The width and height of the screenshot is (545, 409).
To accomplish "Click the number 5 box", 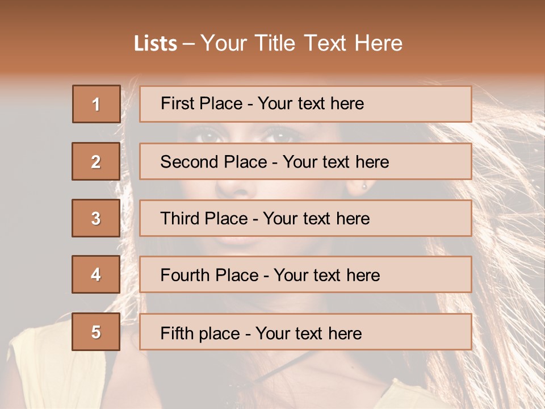I will [x=96, y=332].
